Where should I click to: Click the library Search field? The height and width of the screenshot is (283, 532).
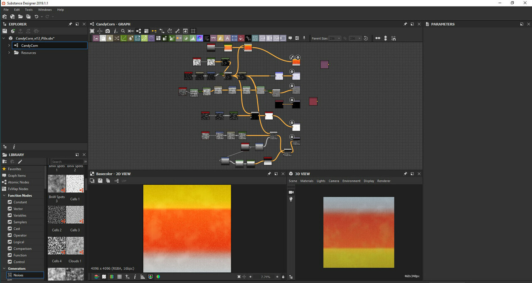click(x=66, y=162)
